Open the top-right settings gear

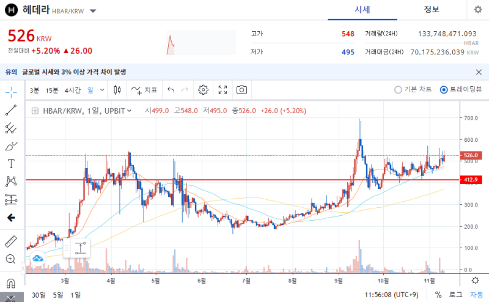point(478,10)
